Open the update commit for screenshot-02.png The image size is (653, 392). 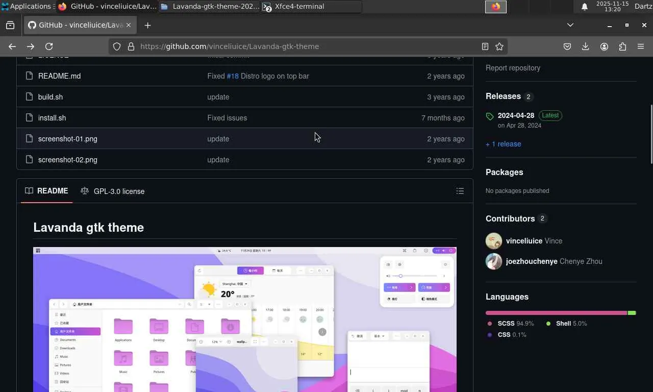click(218, 160)
